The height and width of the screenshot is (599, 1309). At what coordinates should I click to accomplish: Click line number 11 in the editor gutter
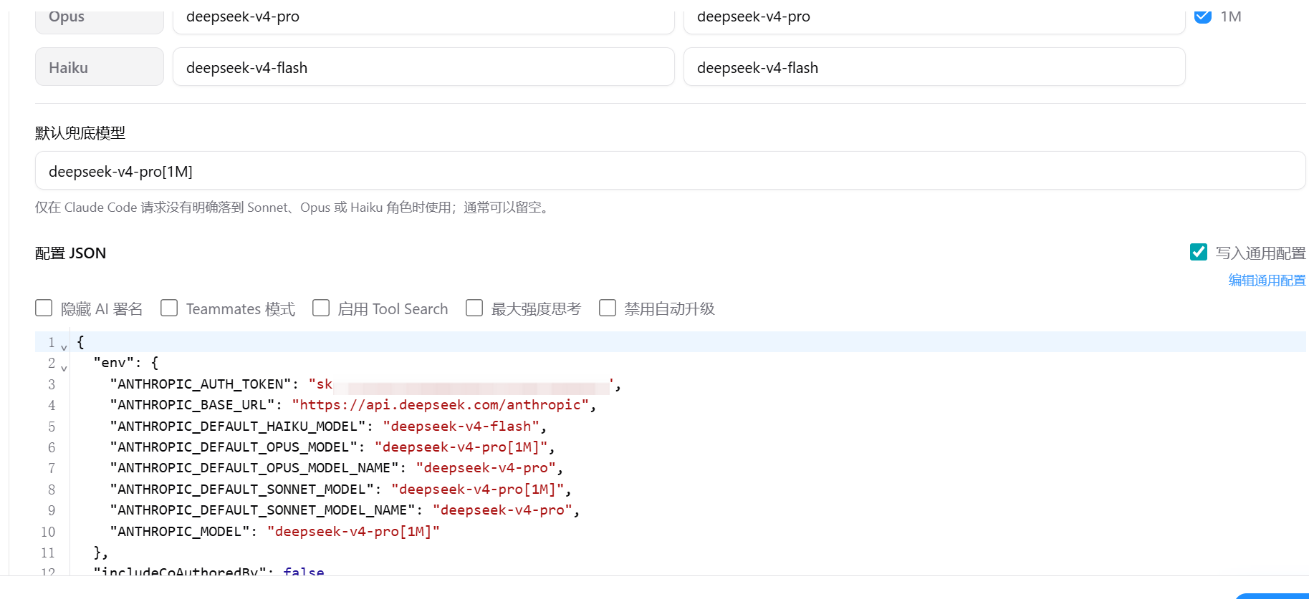point(48,552)
